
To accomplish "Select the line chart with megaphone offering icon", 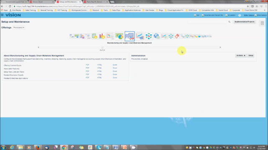I will (x=140, y=36).
